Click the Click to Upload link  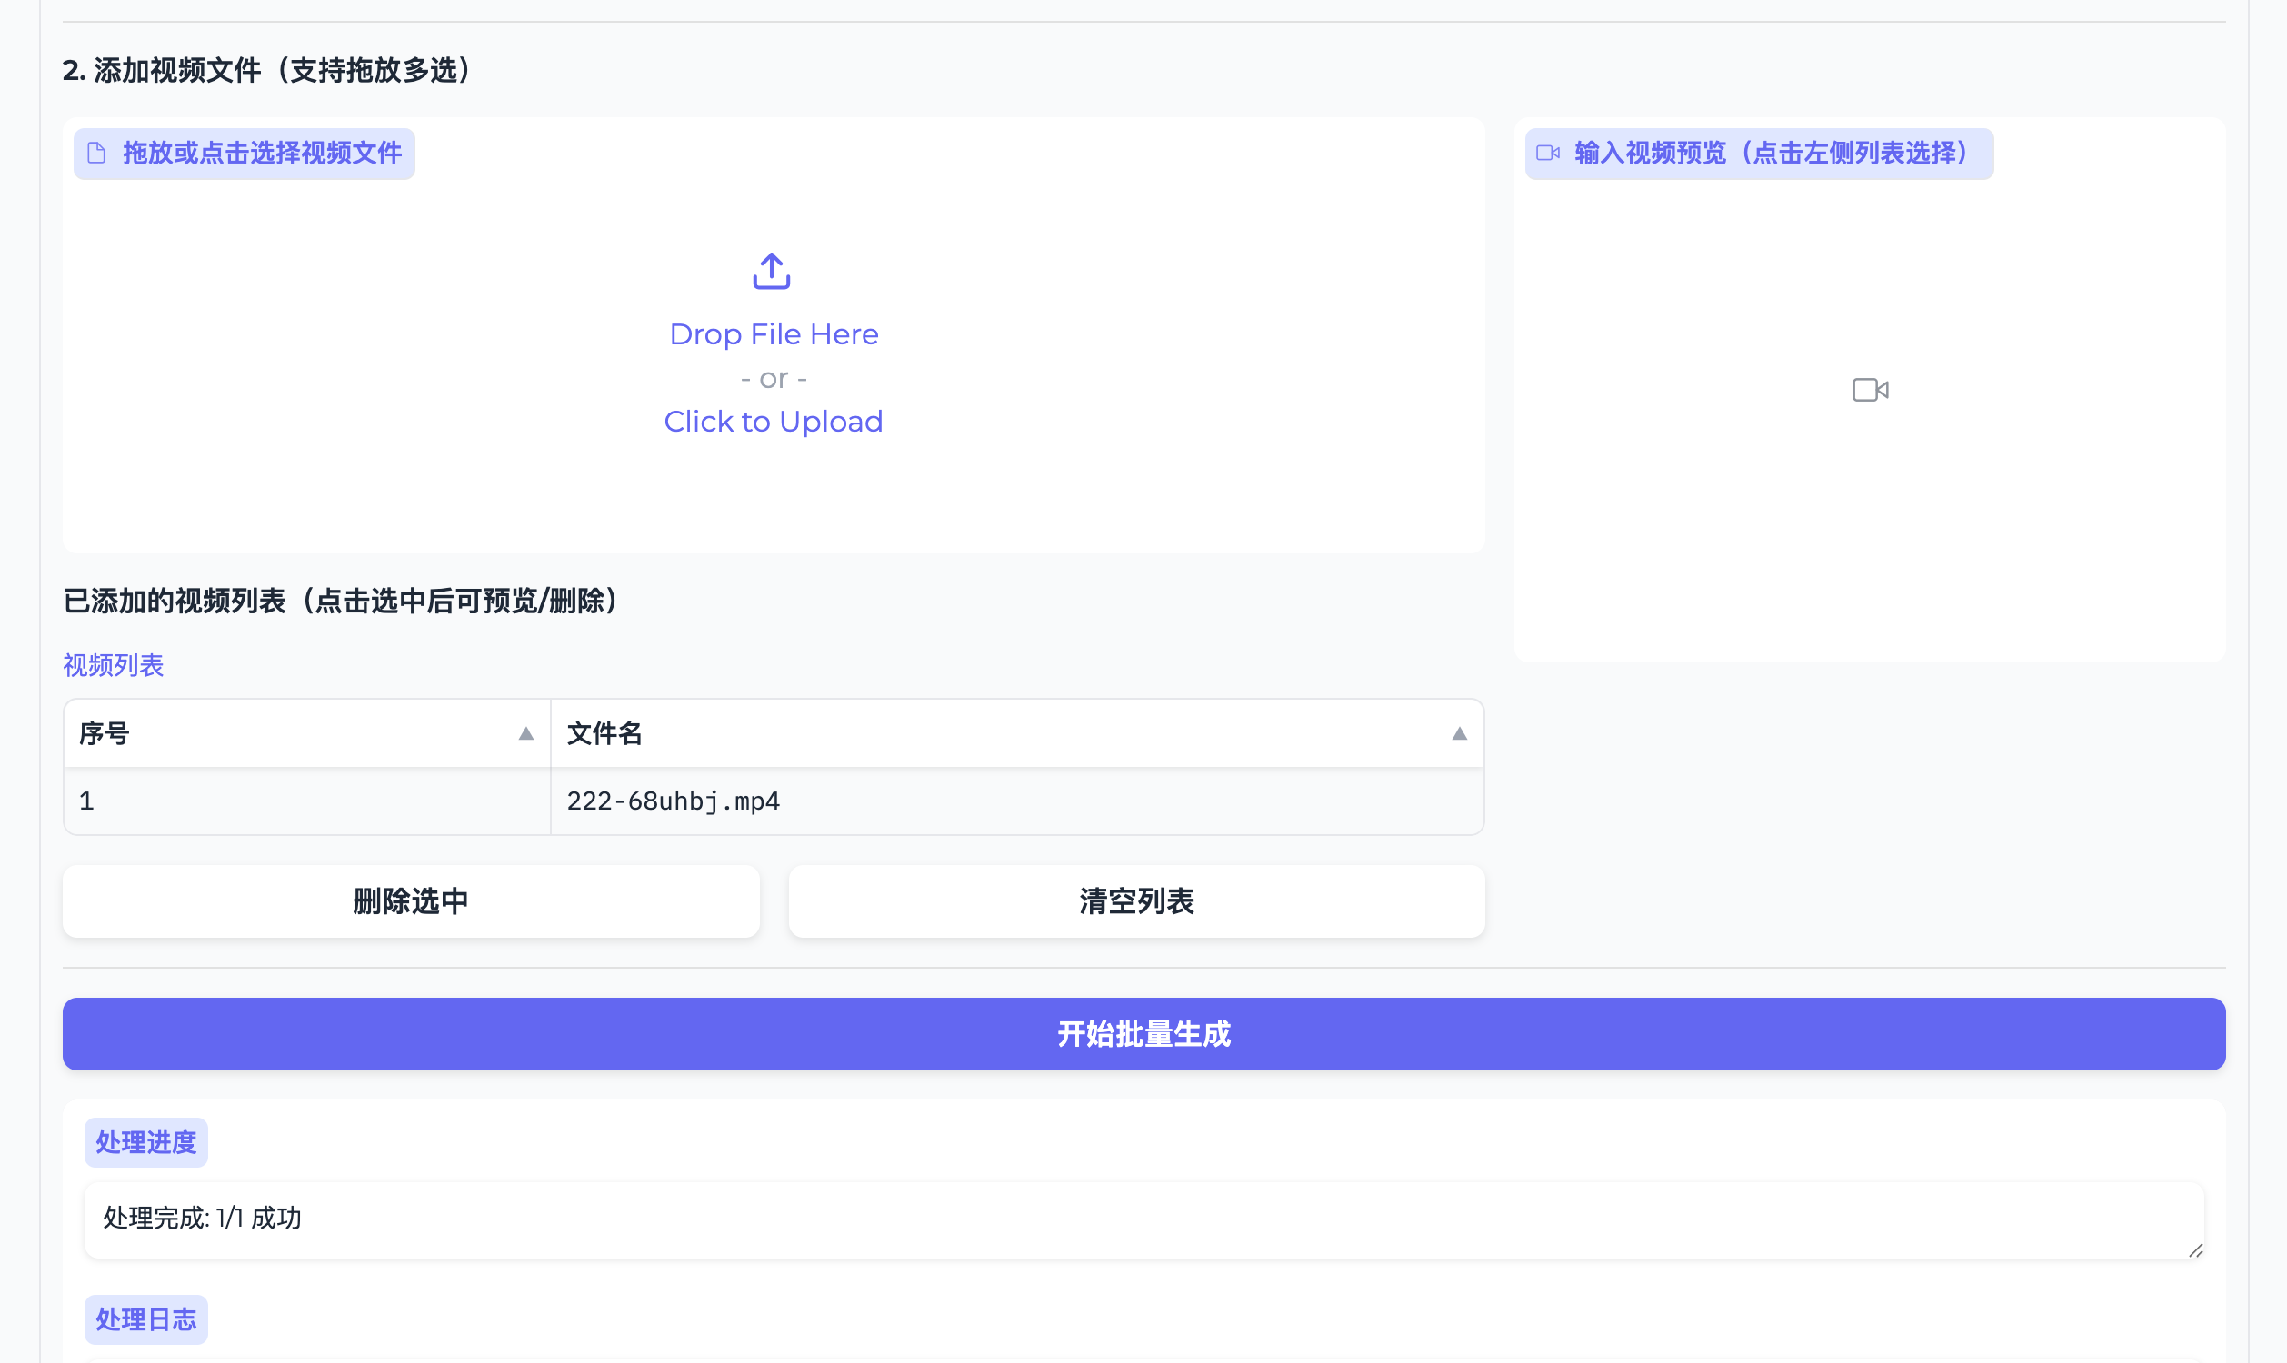[773, 422]
